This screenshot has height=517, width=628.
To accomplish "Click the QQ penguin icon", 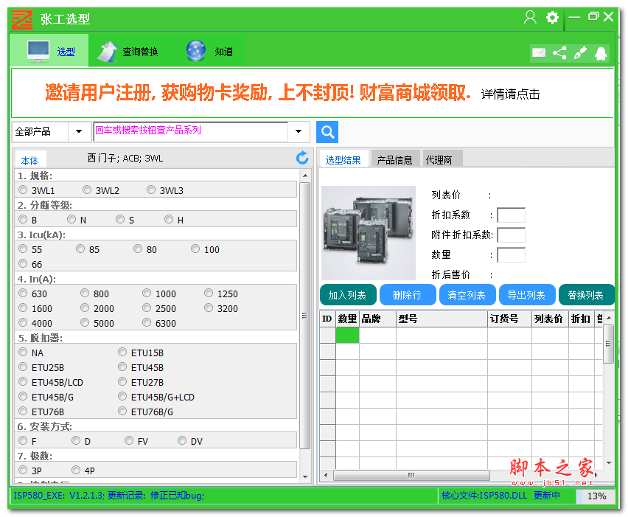I will [x=601, y=52].
